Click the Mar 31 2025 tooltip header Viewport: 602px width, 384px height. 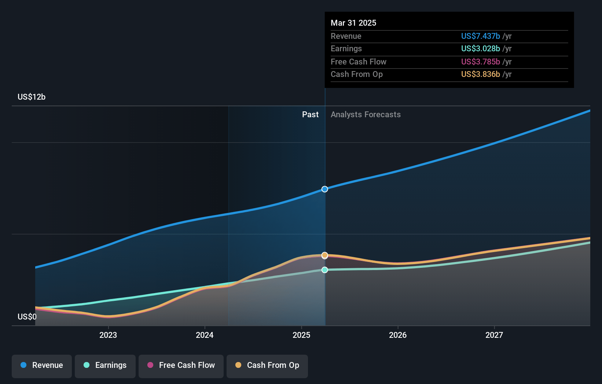tap(353, 23)
